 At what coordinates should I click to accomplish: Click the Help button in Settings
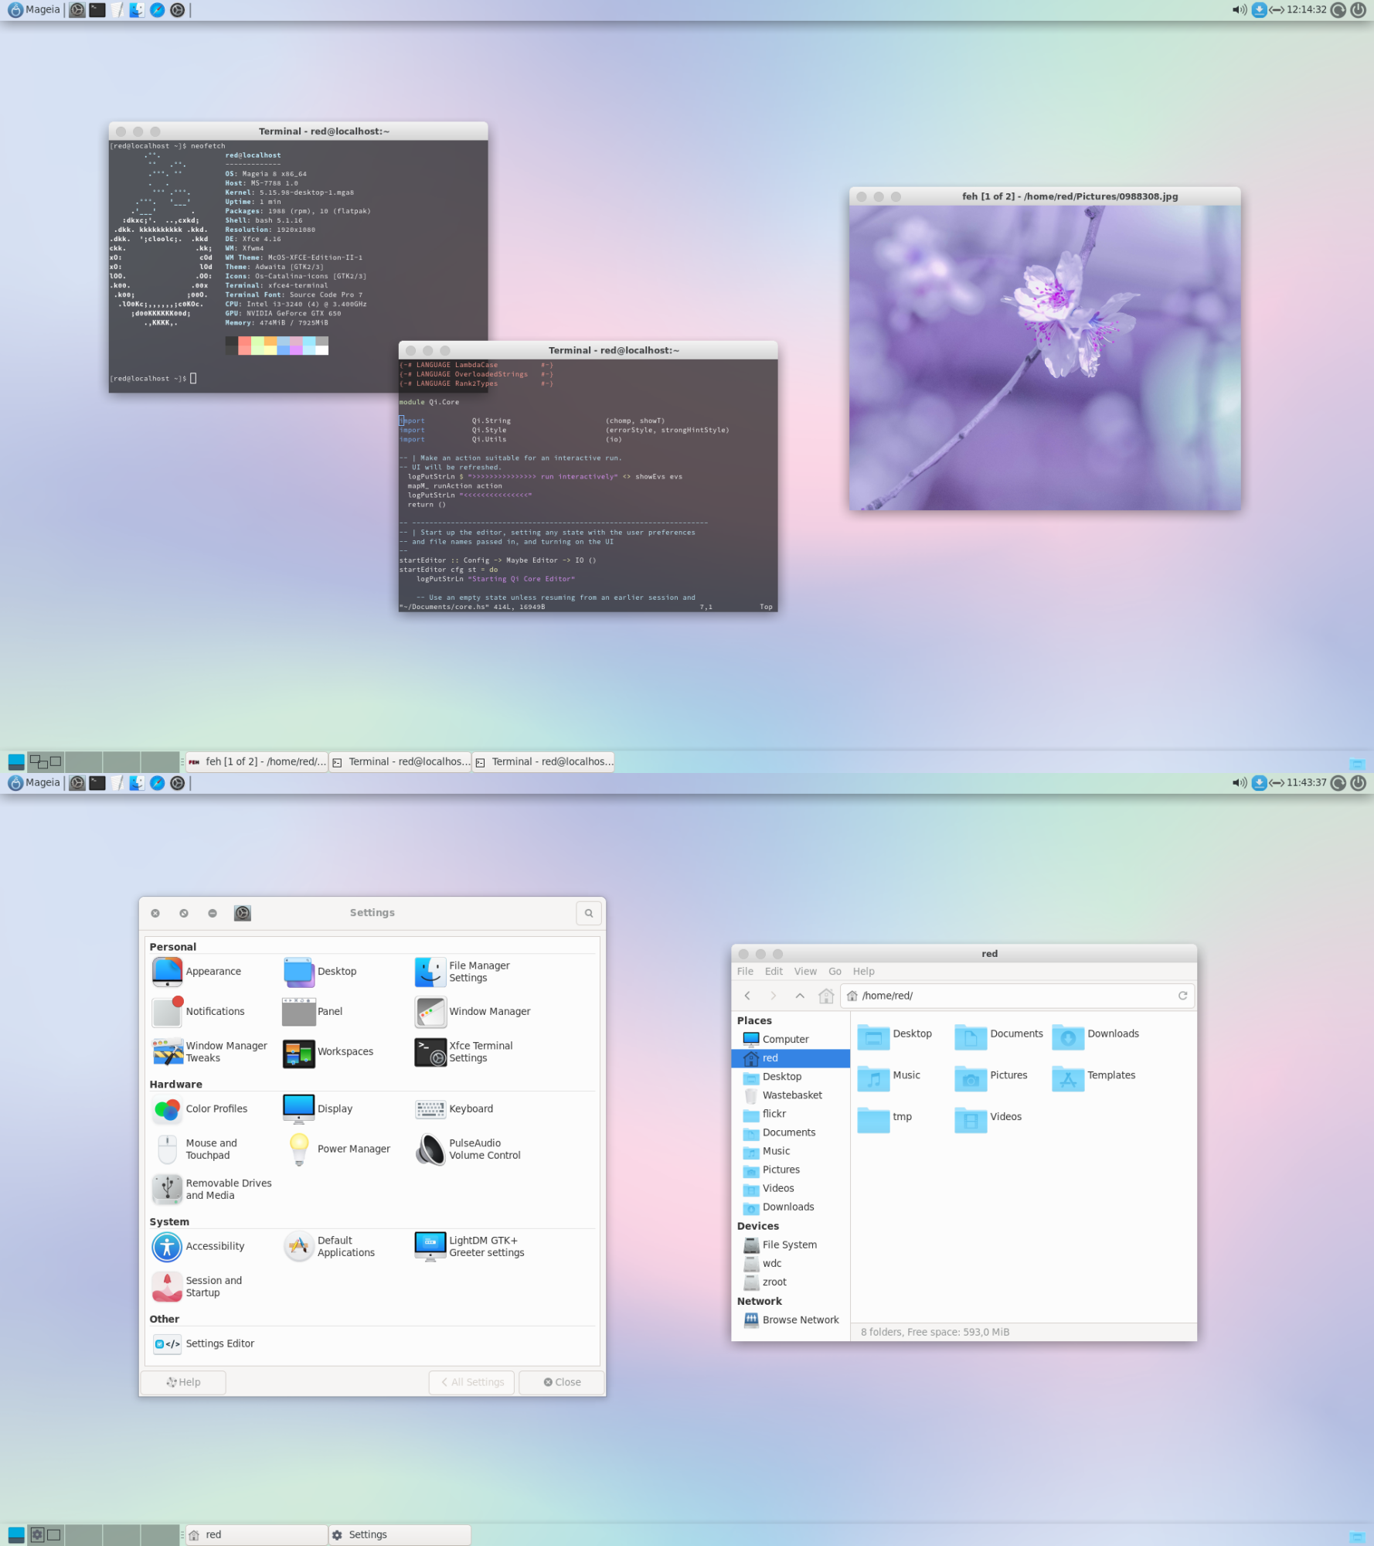[x=183, y=1383]
